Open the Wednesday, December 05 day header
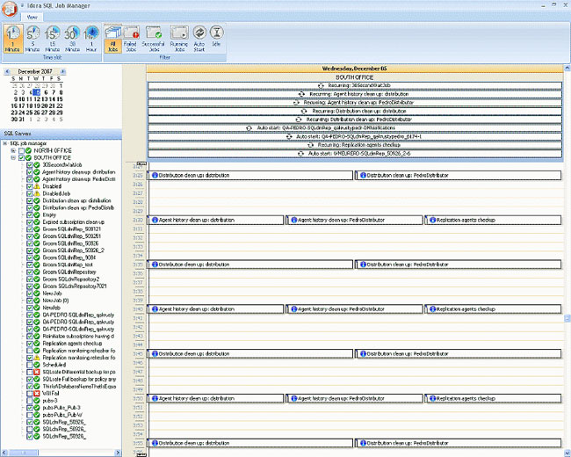This screenshot has height=457, width=571. [354, 69]
